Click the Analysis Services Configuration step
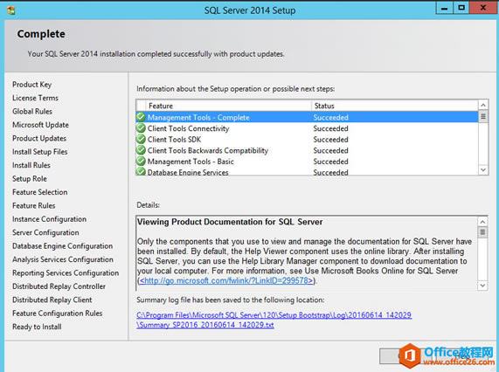The image size is (499, 372). tap(63, 259)
